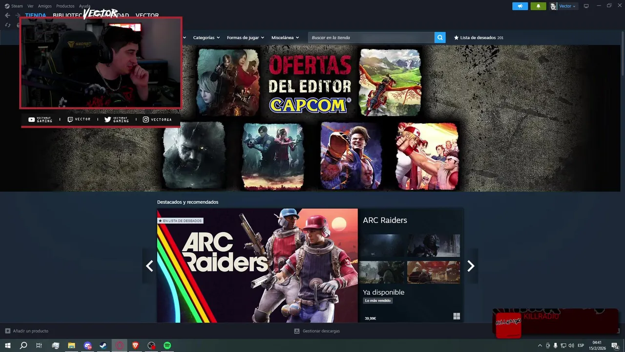The height and width of the screenshot is (352, 625).
Task: Open the Amigos menu
Action: (x=44, y=6)
